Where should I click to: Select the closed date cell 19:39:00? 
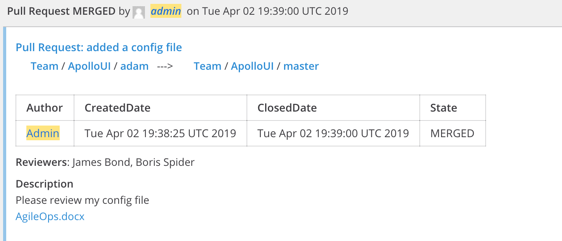tap(333, 133)
